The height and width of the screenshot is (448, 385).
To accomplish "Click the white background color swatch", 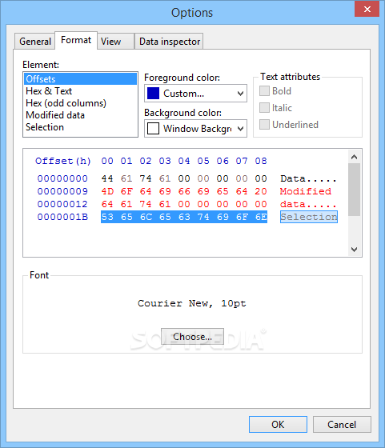I will pos(153,129).
